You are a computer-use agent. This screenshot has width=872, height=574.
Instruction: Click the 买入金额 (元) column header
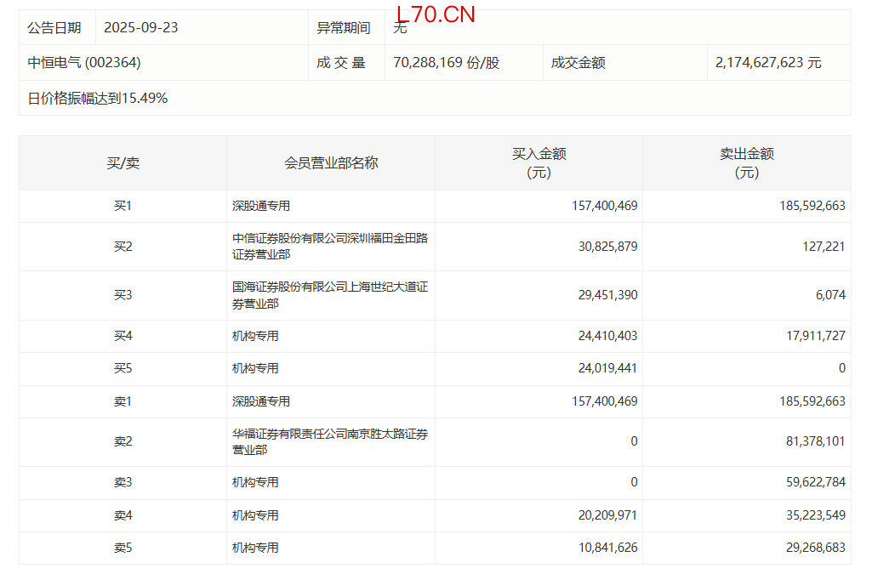[x=539, y=163]
